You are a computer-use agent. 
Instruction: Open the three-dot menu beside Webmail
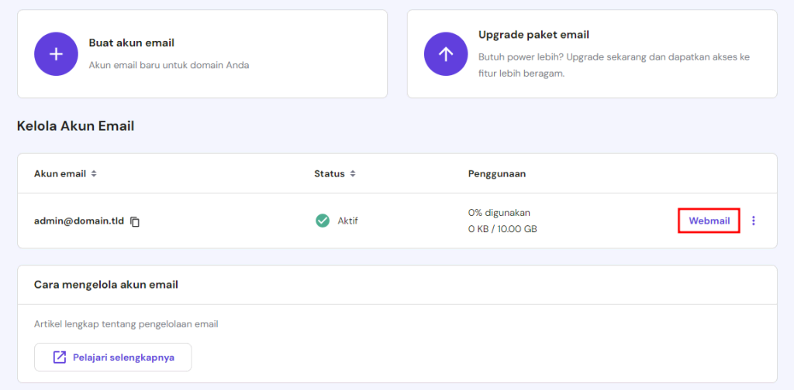[753, 221]
